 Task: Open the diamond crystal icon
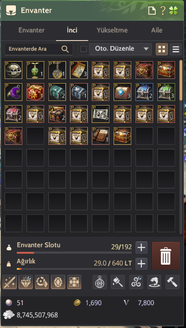[26, 282]
